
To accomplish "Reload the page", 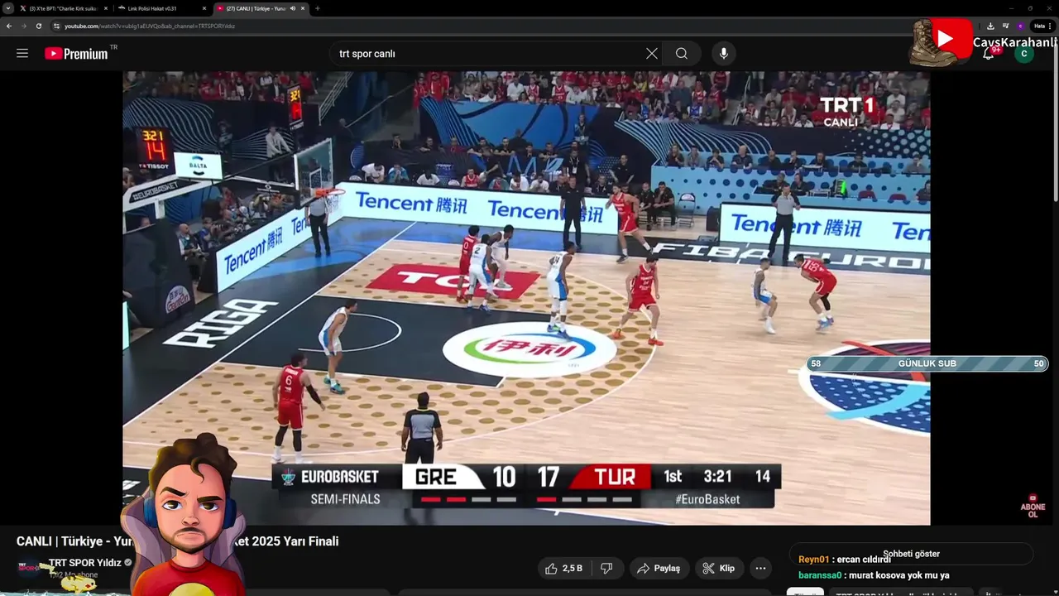I will tap(38, 26).
